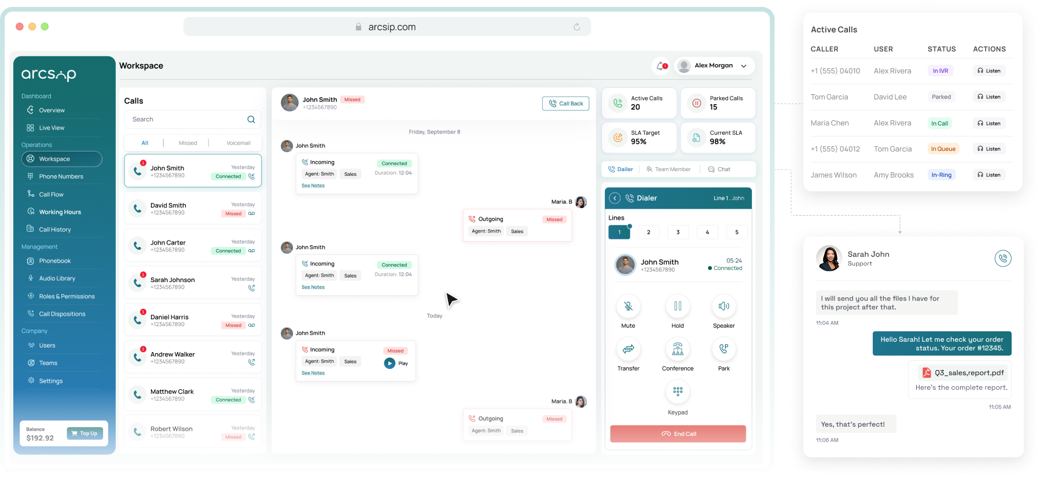Open Users in the sidebar
1040x477 pixels.
point(47,345)
